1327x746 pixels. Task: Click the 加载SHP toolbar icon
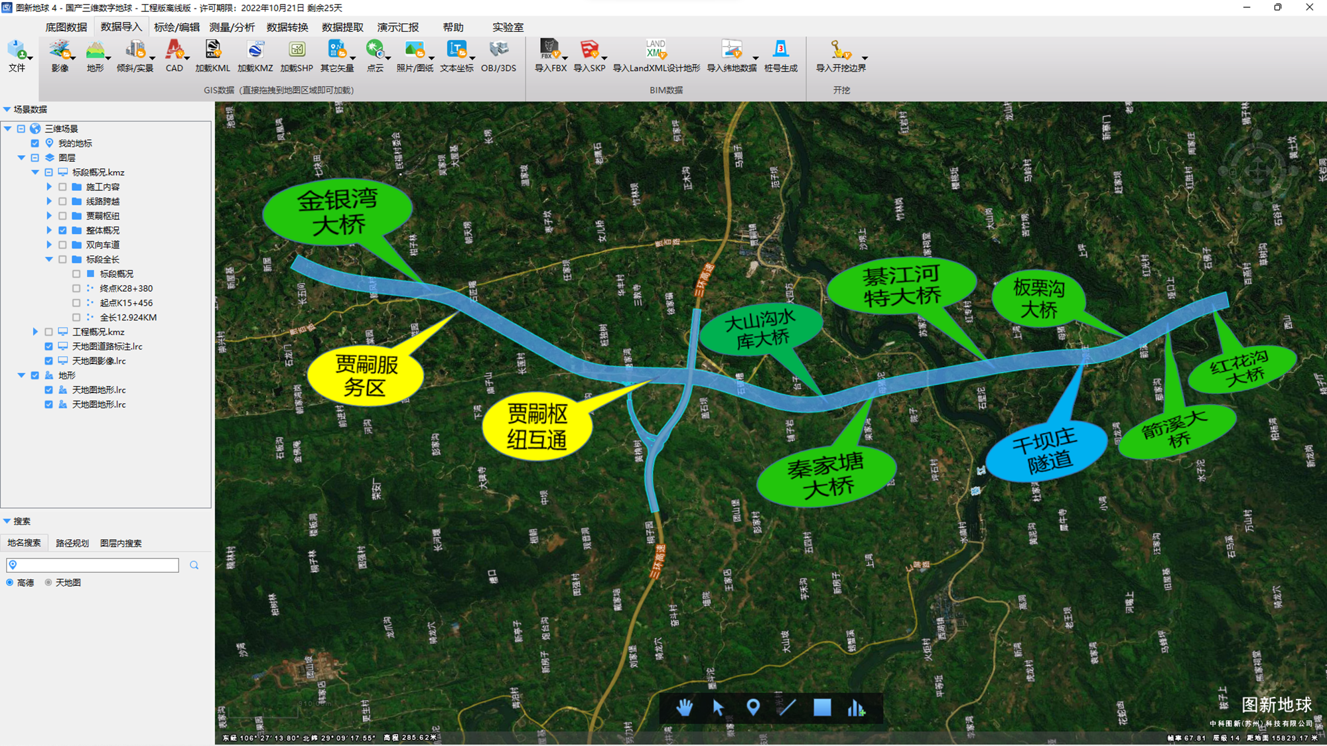(296, 50)
